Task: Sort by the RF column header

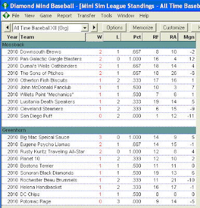Action: tap(152, 37)
